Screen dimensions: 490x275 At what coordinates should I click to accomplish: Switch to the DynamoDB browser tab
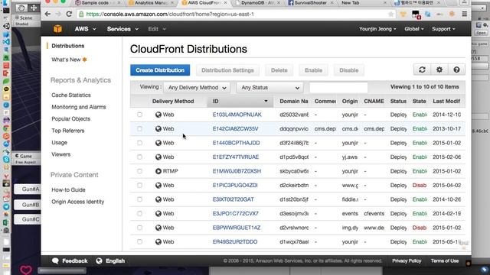pos(257,3)
